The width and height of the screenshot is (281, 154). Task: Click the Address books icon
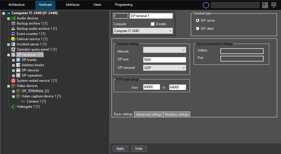click(x=18, y=65)
